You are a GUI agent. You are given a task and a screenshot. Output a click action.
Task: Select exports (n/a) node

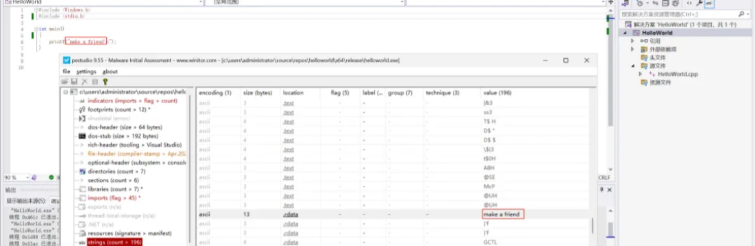pyautogui.click(x=105, y=206)
